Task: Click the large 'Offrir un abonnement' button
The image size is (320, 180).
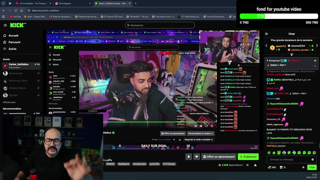Action: click(219, 157)
